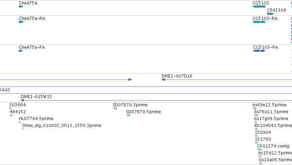Click the 484152 label text
The width and height of the screenshot is (292, 165).
pyautogui.click(x=18, y=112)
